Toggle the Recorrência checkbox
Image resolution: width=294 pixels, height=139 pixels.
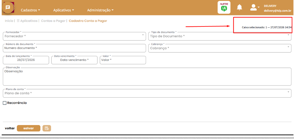(5, 103)
